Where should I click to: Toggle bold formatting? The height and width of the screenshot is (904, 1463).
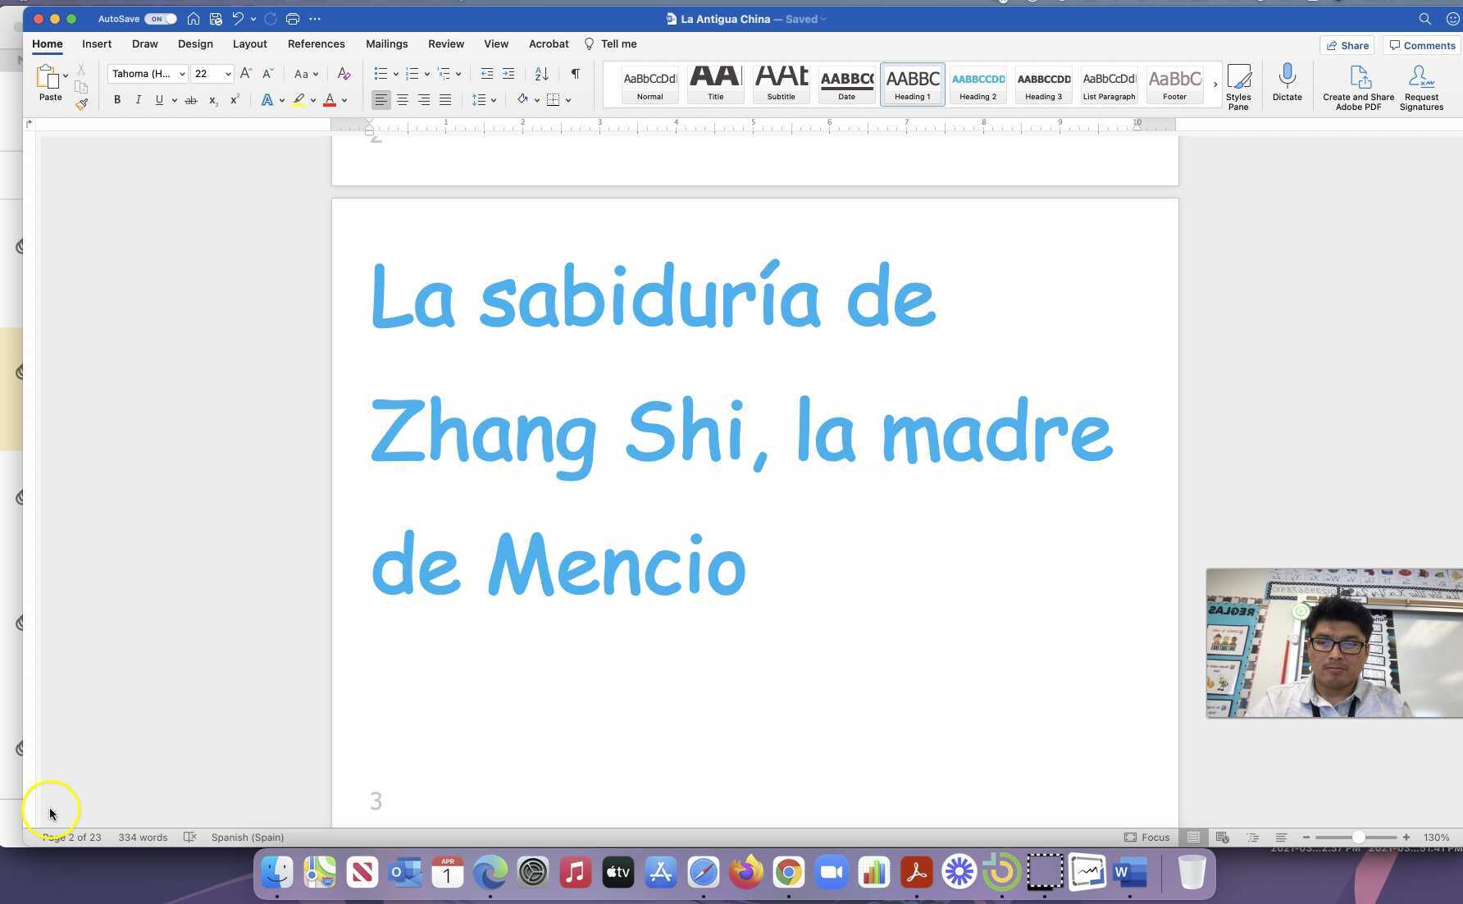click(x=117, y=99)
